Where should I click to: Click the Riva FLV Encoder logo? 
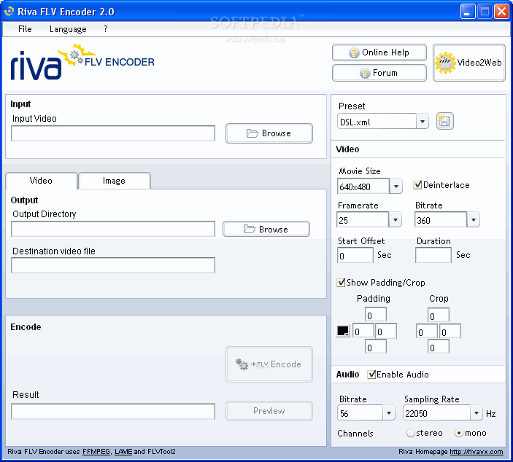click(x=82, y=63)
